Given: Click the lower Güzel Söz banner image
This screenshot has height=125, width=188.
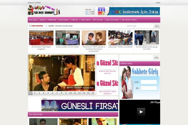Looking at the screenshot, I should 107,83.
